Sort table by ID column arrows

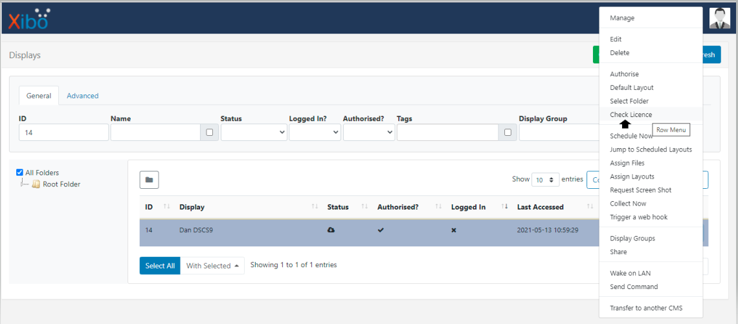[x=166, y=207]
